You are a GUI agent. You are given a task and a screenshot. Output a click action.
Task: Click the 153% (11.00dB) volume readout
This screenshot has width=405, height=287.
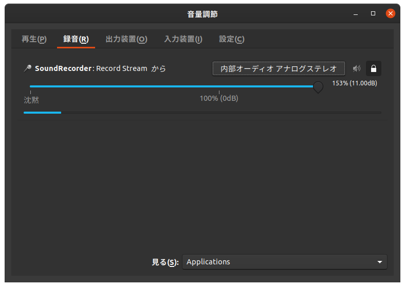[355, 83]
